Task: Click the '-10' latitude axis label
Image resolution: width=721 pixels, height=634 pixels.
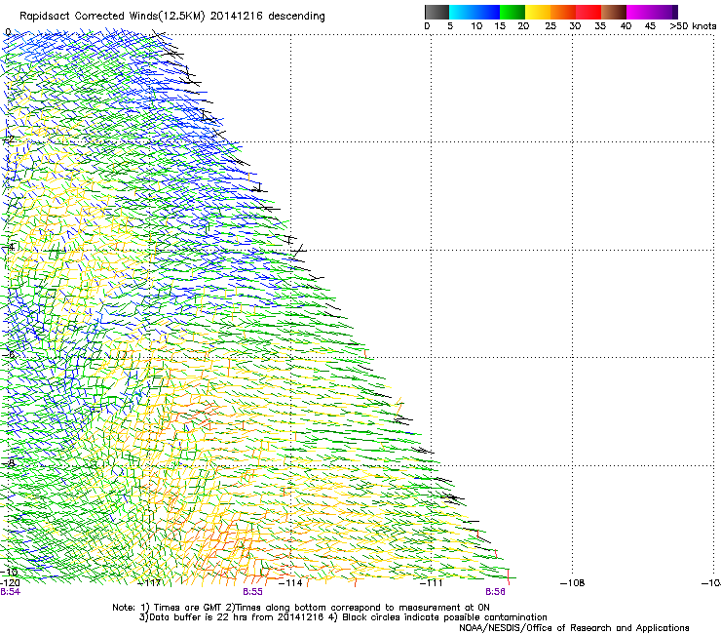Action: click(9, 572)
